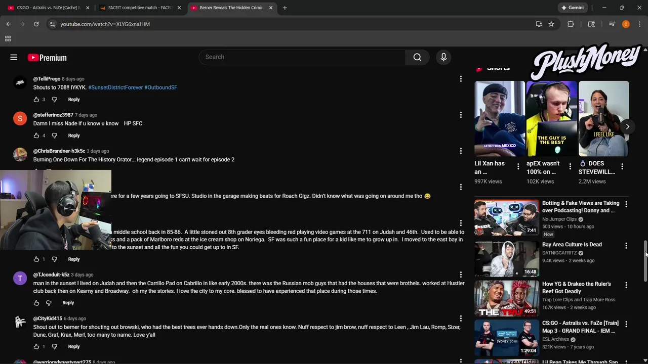Open media controls icon in toolbar

point(612,24)
